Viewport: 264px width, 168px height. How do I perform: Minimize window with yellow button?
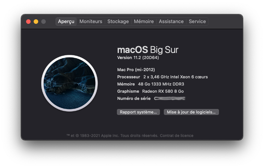click(x=36, y=22)
